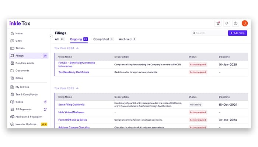Open the notifications bell
The width and height of the screenshot is (258, 147).
pyautogui.click(x=227, y=23)
